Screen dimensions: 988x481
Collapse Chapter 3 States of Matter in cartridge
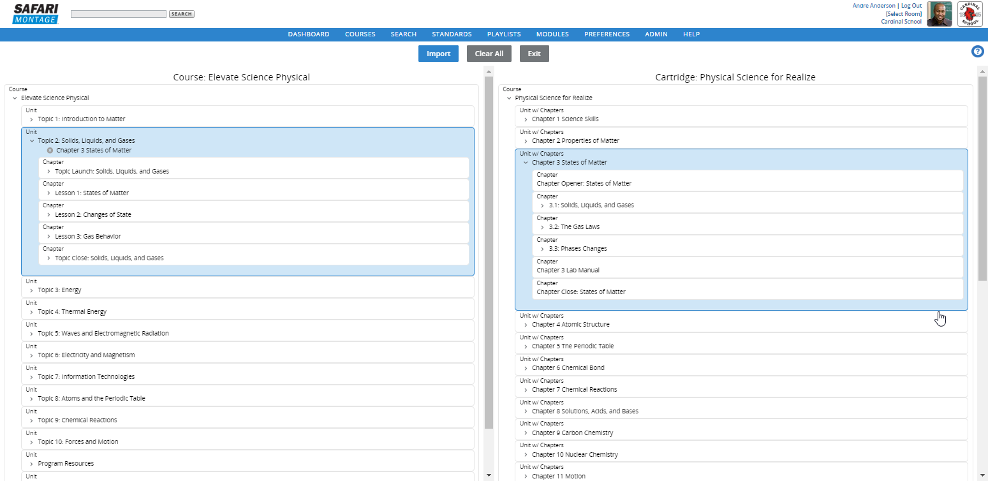pos(526,163)
